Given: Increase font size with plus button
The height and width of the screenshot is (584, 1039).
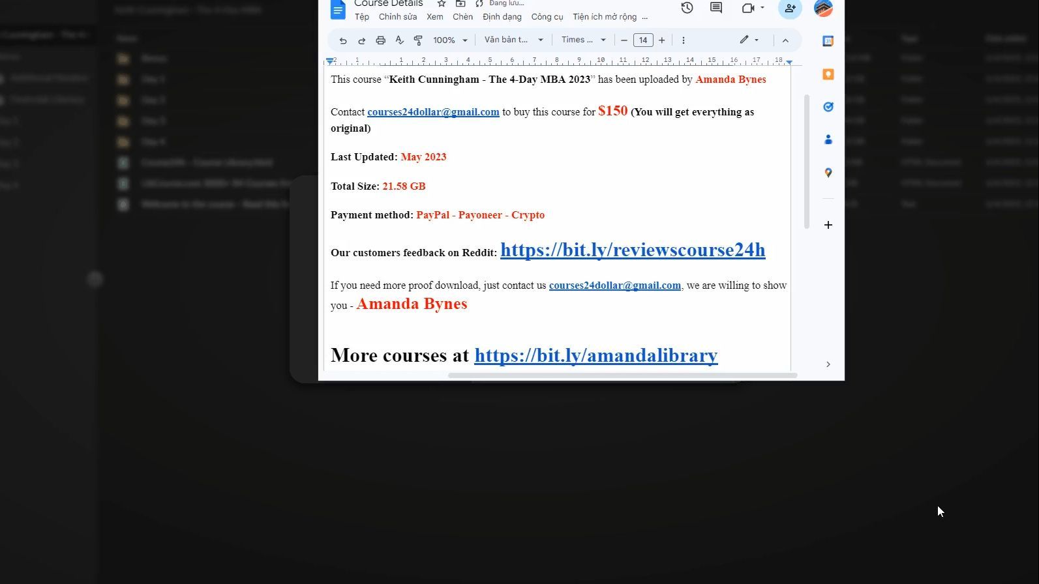Looking at the screenshot, I should (662, 40).
